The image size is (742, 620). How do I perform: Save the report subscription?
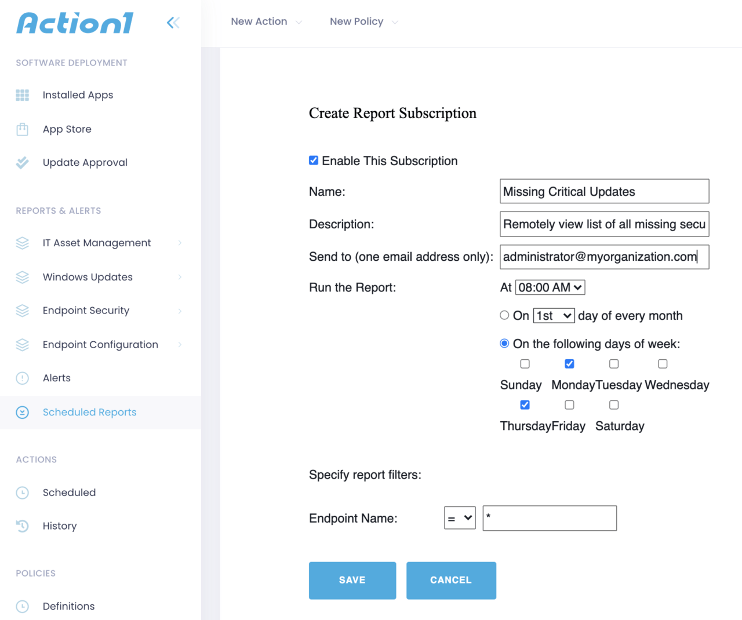[x=352, y=580]
